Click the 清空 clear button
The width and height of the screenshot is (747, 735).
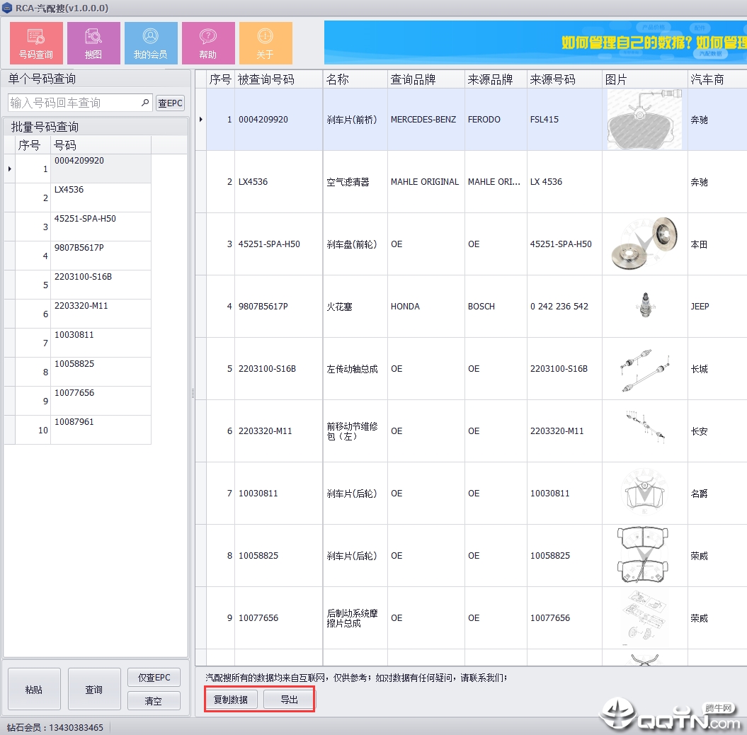click(154, 701)
